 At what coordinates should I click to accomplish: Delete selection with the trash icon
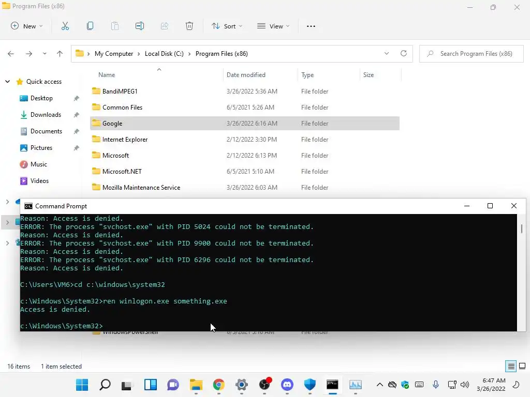click(189, 26)
